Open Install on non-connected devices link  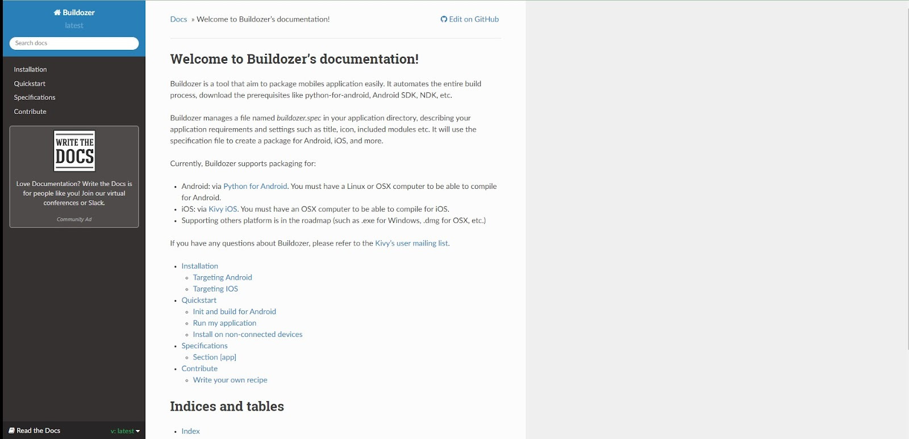248,334
